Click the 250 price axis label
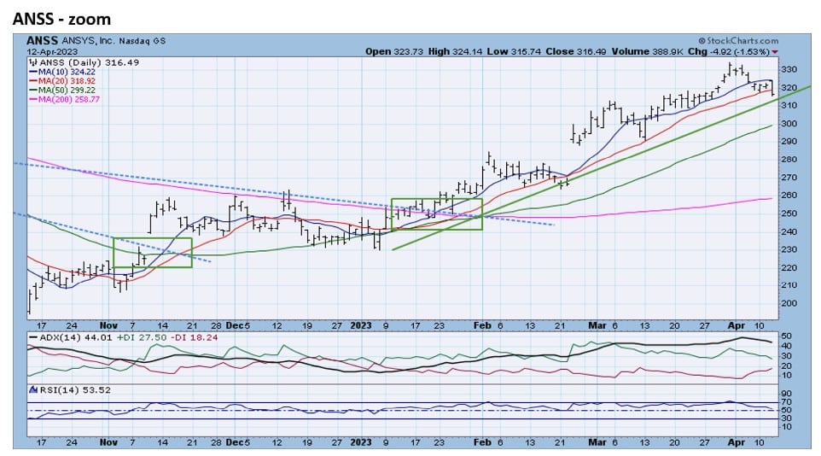Image resolution: width=821 pixels, height=456 pixels. point(789,213)
